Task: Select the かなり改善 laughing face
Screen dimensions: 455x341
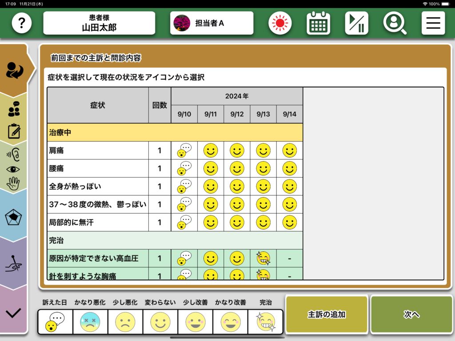Action: pos(231,322)
